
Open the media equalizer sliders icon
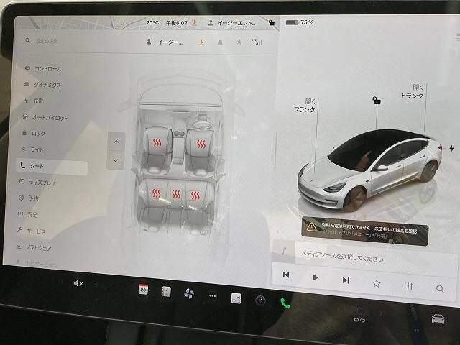pos(408,285)
